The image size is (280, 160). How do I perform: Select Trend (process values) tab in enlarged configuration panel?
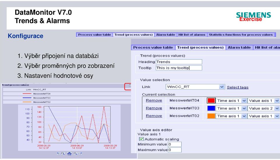(x=200, y=48)
